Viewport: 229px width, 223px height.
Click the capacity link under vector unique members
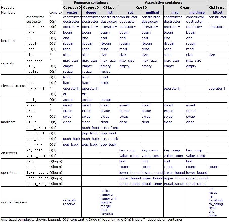coord(69,200)
